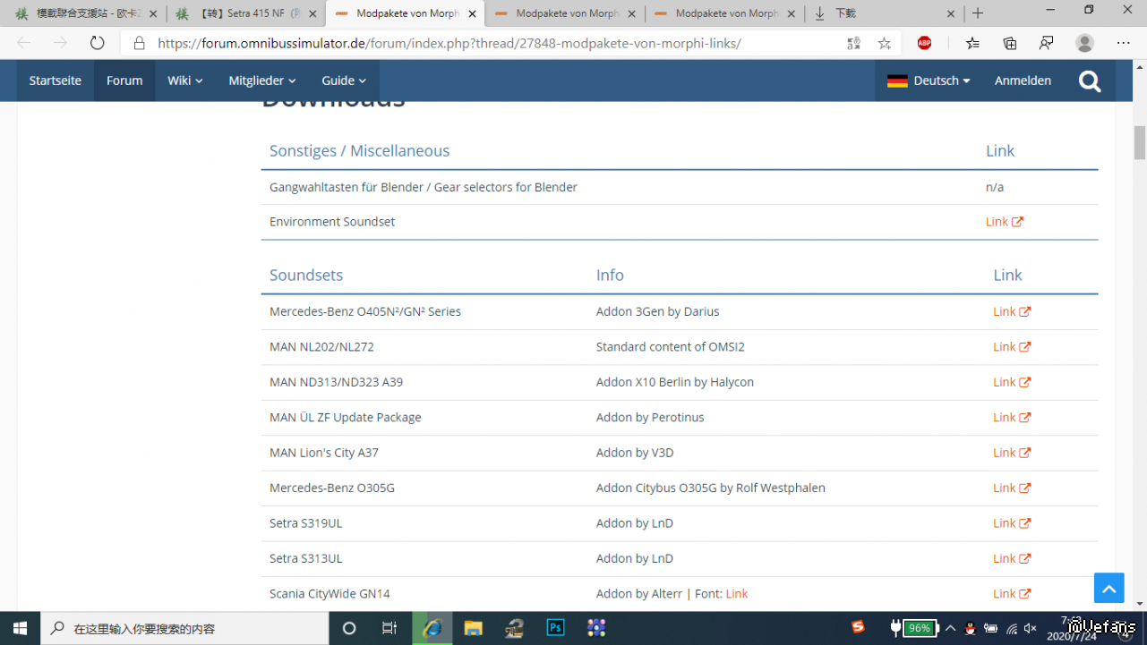
Task: Open Cortana from the taskbar circle
Action: click(x=349, y=628)
